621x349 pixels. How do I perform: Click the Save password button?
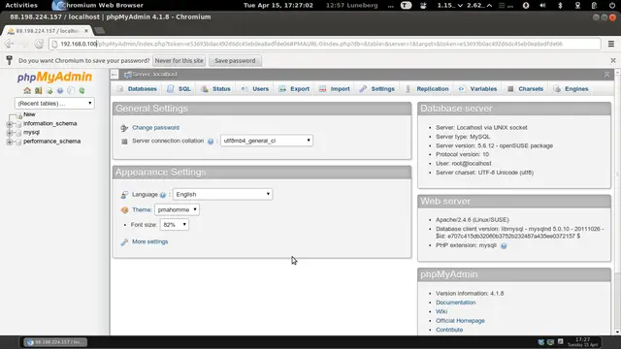coord(235,60)
